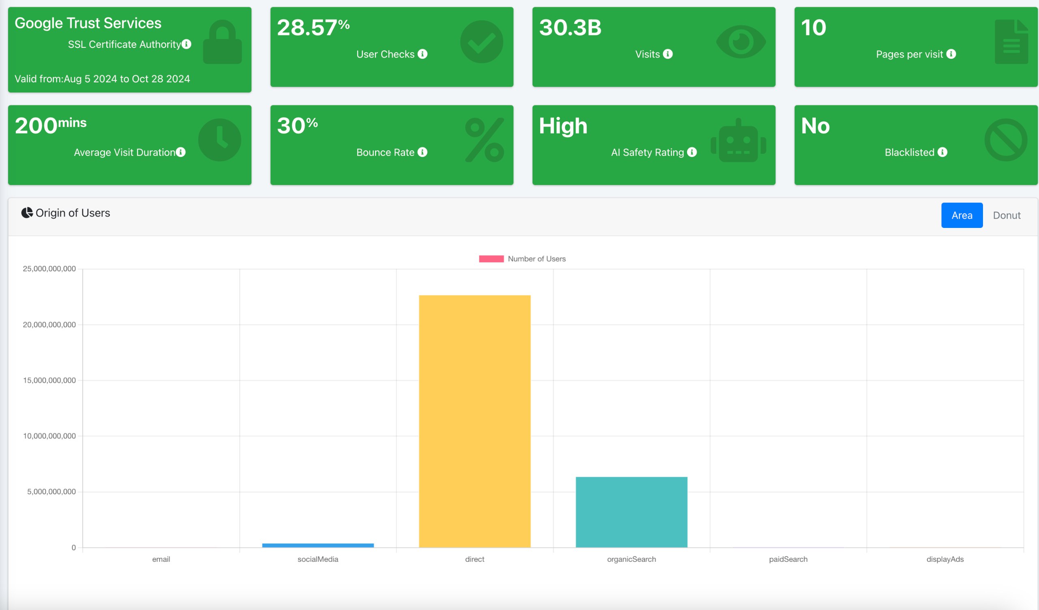The image size is (1039, 610).
Task: Click the yellow direct traffic bar
Action: tap(474, 421)
